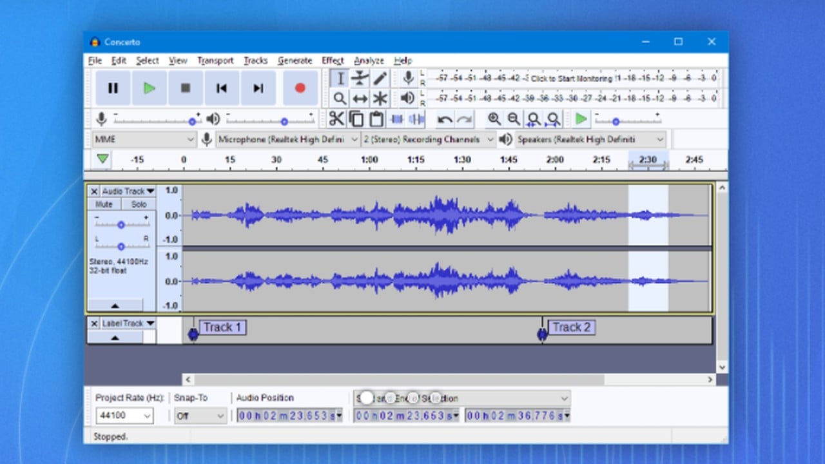Viewport: 825px width, 464px height.
Task: Click the Undo arrow icon
Action: 445,119
